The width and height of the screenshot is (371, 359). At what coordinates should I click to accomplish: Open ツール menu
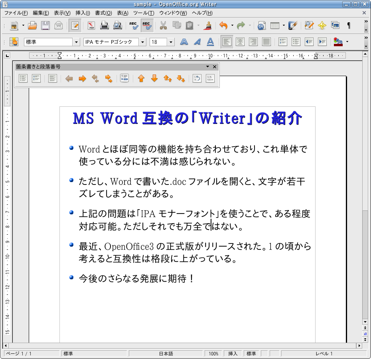tap(143, 13)
